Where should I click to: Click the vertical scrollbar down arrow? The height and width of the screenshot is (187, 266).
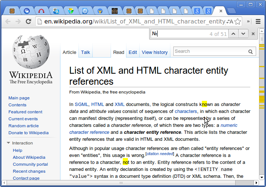[262, 177]
